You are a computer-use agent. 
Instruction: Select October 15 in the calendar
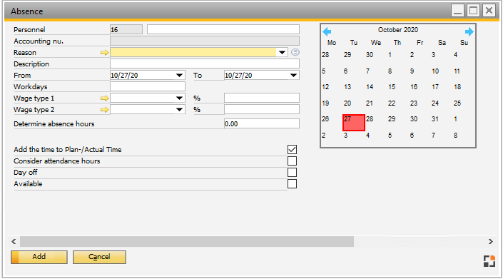click(x=392, y=87)
